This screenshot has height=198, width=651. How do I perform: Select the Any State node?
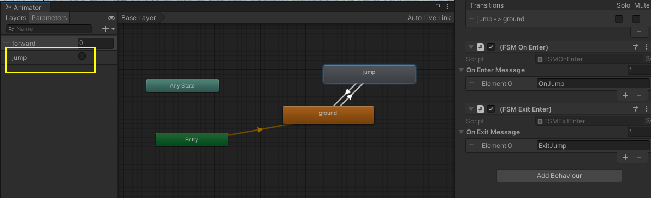pos(182,85)
